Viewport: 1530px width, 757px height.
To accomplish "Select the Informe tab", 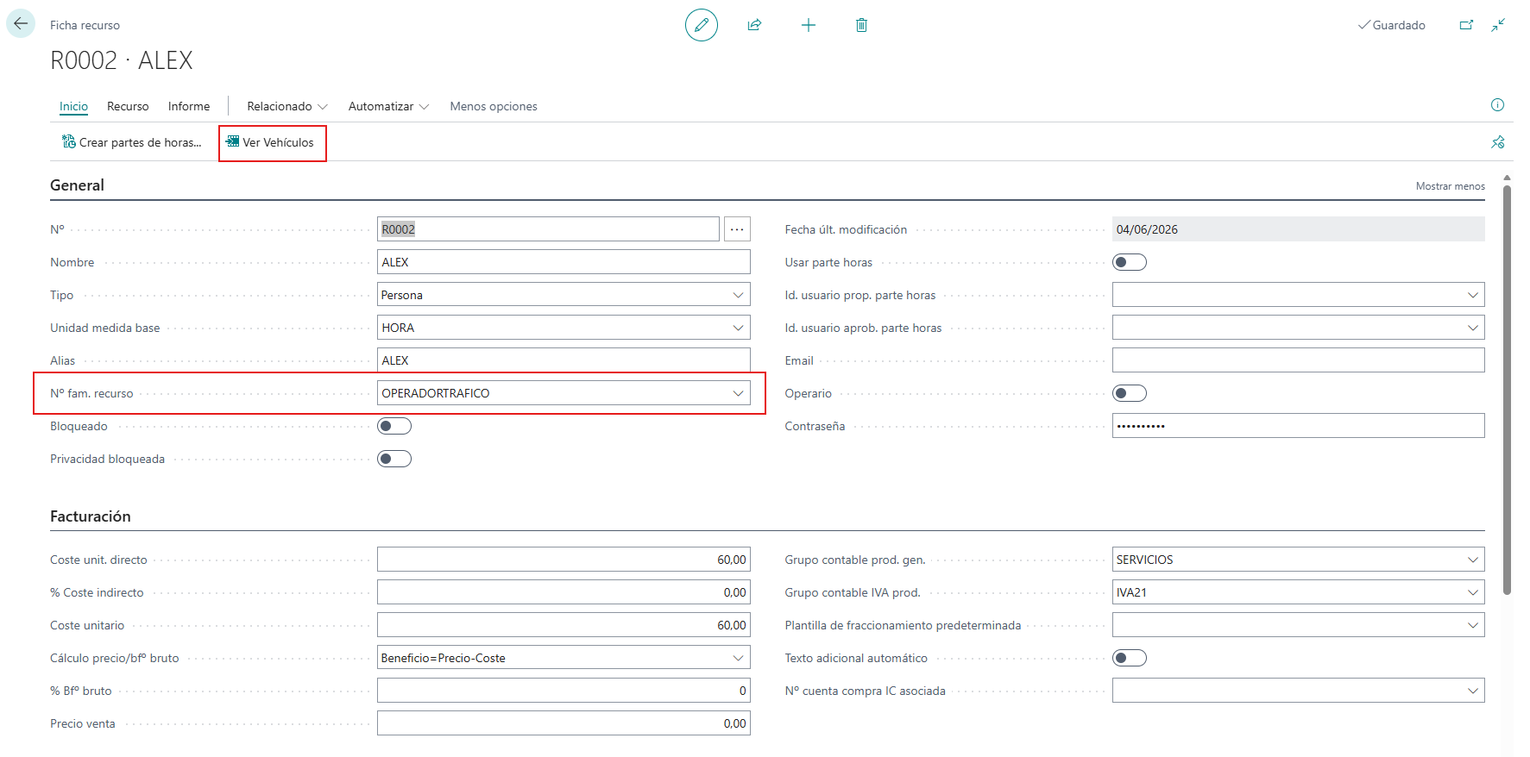I will (189, 106).
